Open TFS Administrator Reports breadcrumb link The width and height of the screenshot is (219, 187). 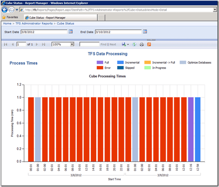click(x=34, y=24)
